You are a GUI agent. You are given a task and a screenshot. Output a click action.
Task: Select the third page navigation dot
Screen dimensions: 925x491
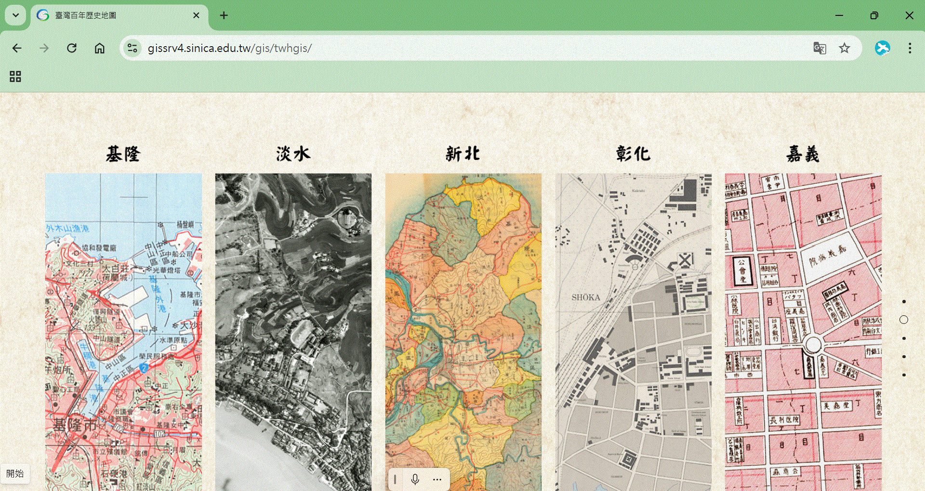pyautogui.click(x=904, y=338)
